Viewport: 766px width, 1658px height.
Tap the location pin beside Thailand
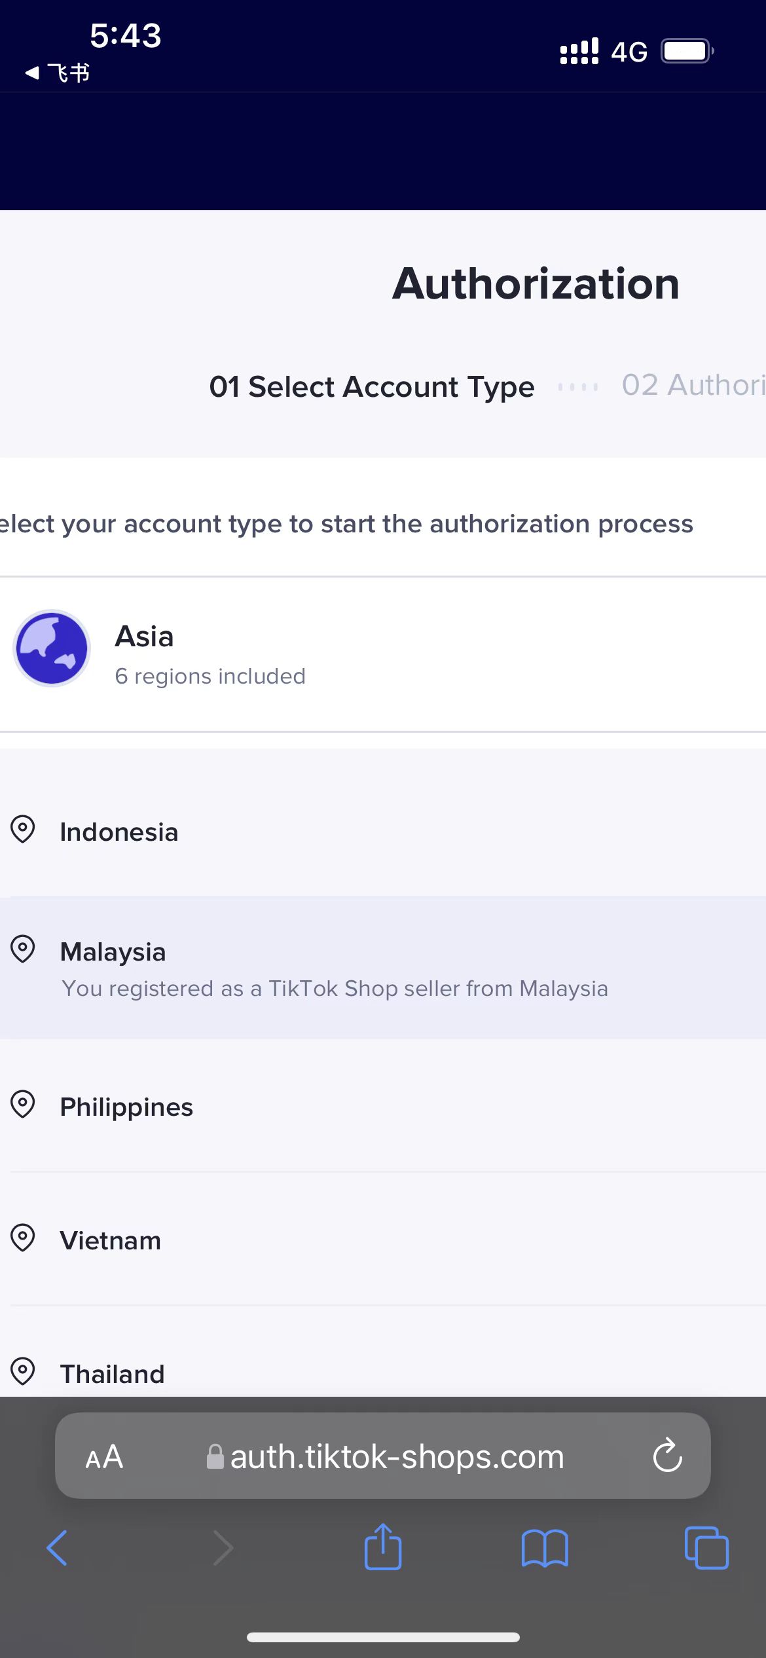(x=23, y=1371)
